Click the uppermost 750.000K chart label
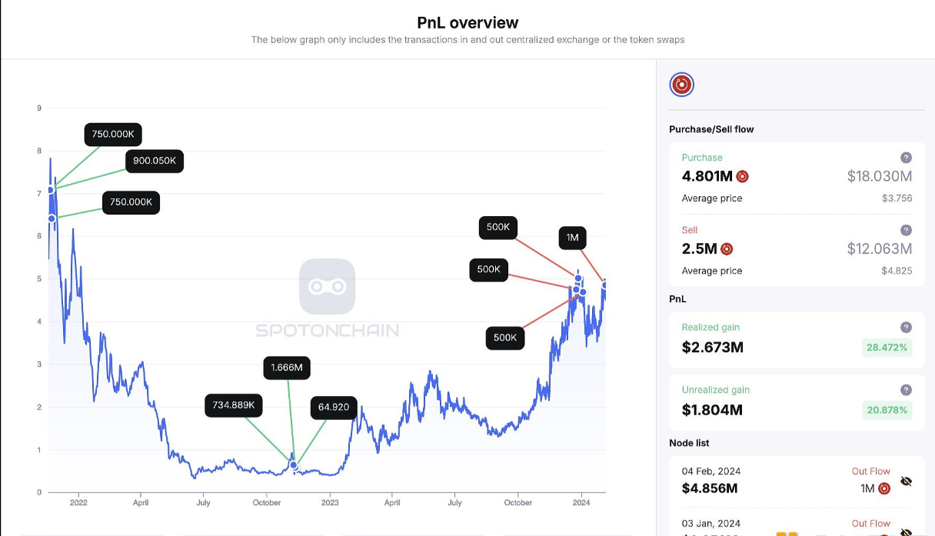 (113, 134)
